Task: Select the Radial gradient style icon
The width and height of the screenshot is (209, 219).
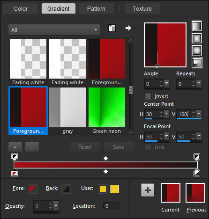Action: (x=197, y=63)
